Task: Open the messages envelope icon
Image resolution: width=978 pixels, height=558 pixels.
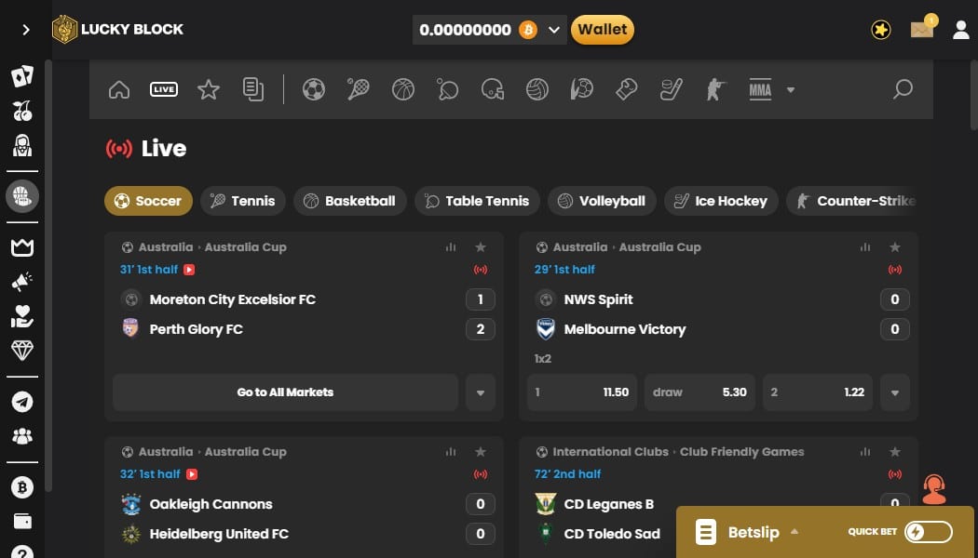Action: pos(922,29)
